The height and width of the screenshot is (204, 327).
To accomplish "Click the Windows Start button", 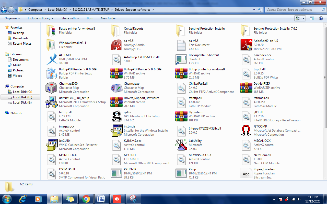I will [x=6, y=199].
